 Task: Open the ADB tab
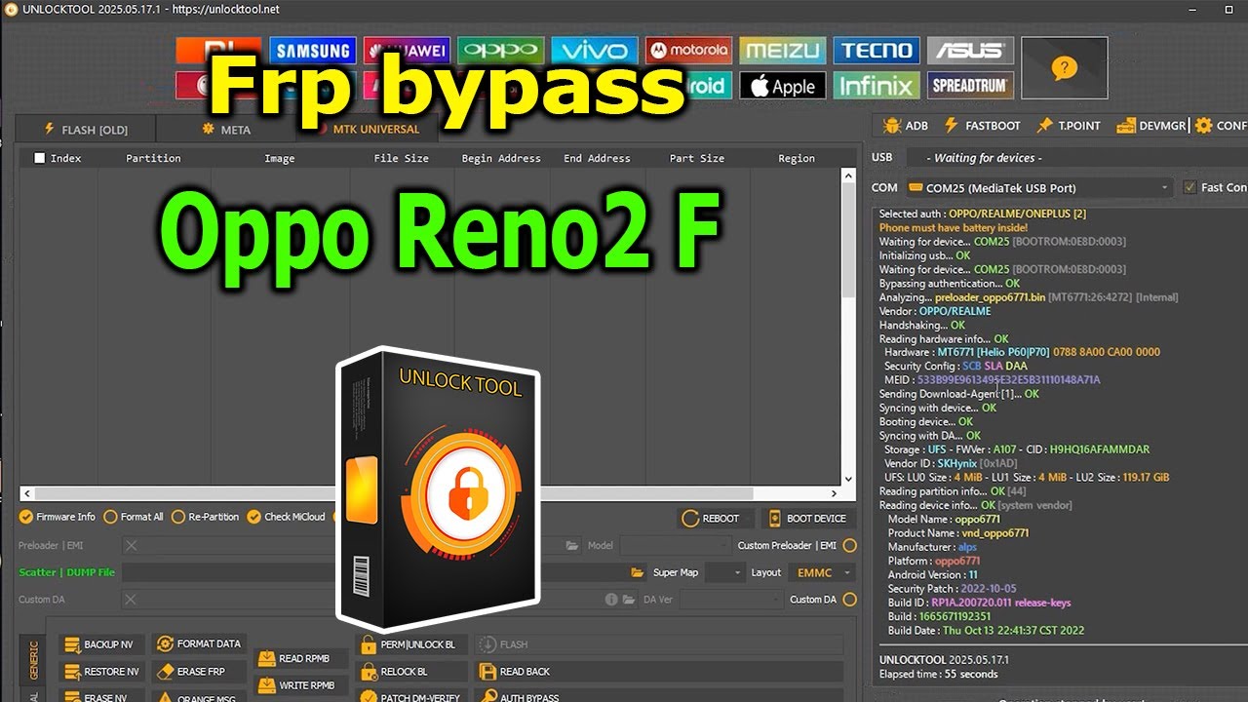point(905,126)
